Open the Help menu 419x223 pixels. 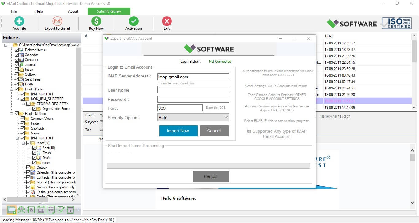click(x=39, y=11)
